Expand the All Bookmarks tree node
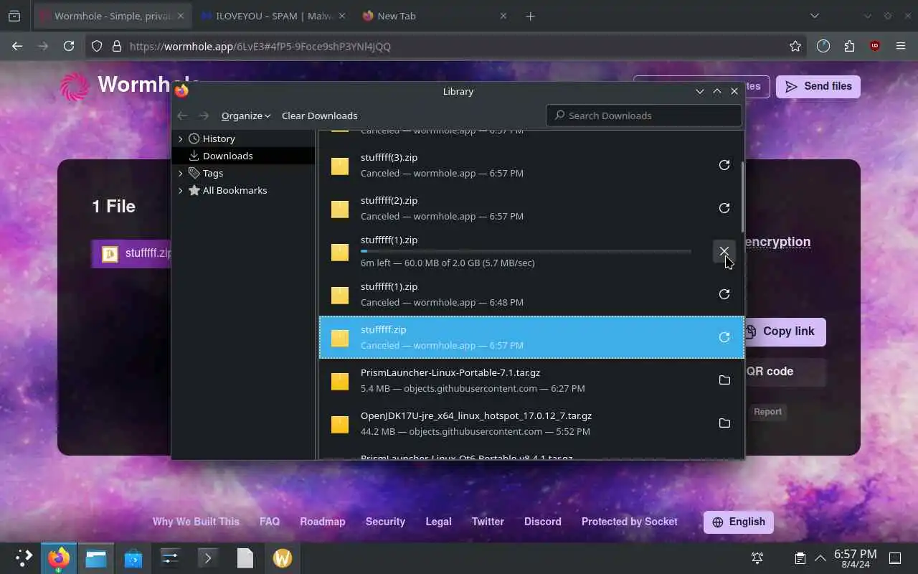 pos(180,190)
